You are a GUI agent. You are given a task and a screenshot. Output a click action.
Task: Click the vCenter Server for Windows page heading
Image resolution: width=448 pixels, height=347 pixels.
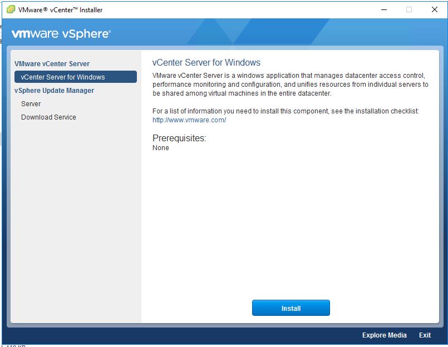tap(206, 63)
